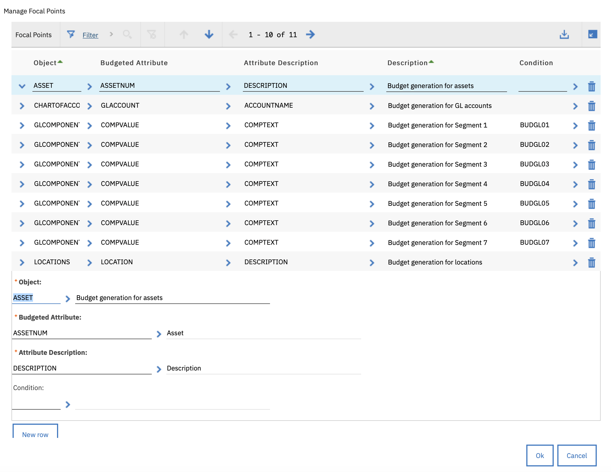Delete the CHARTOFACCOUNTS row
611x472 pixels.
point(591,106)
